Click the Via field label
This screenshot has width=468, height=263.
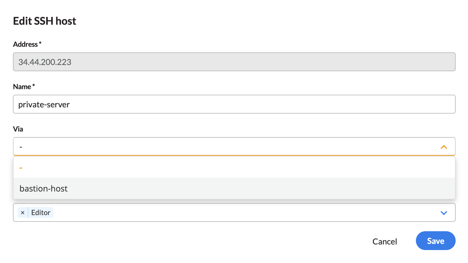click(18, 129)
